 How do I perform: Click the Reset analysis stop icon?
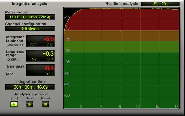(x=45, y=104)
